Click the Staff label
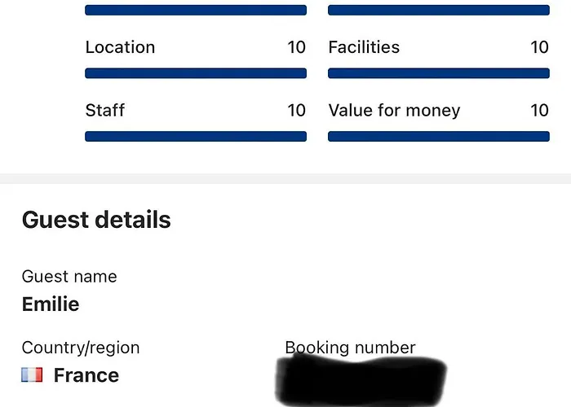This screenshot has height=407, width=571. 105,111
